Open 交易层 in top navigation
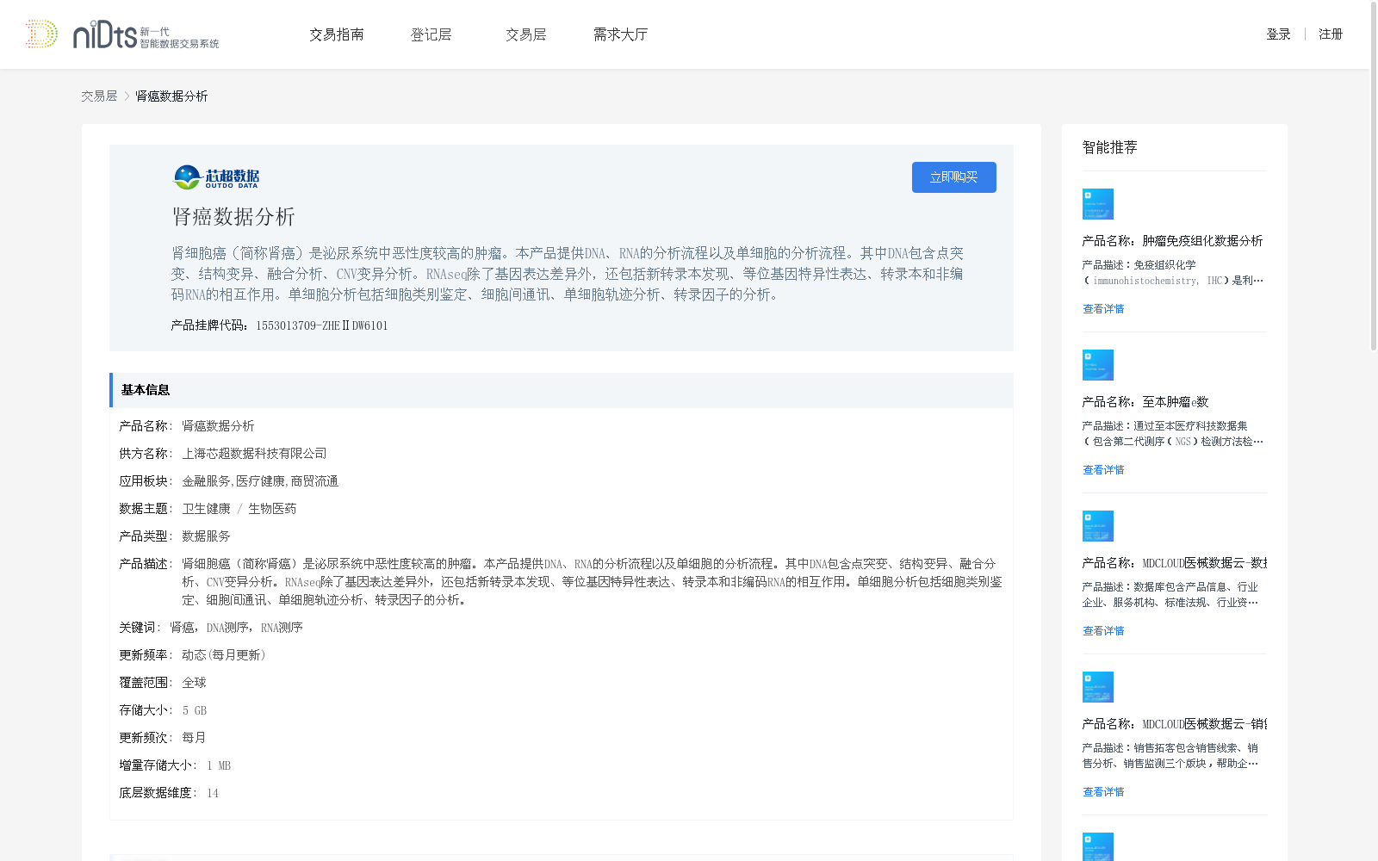The image size is (1378, 861). pos(526,34)
